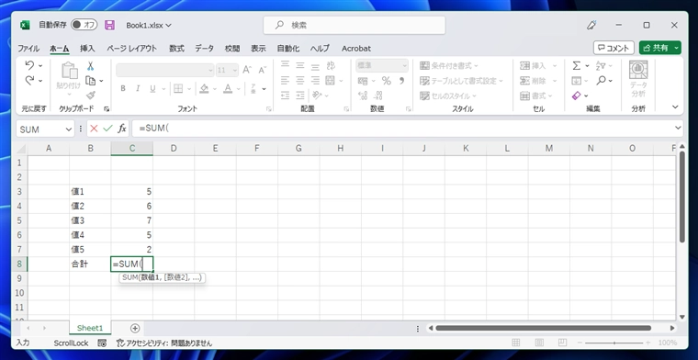
Task: Confirm formula with the green checkmark
Action: [107, 129]
